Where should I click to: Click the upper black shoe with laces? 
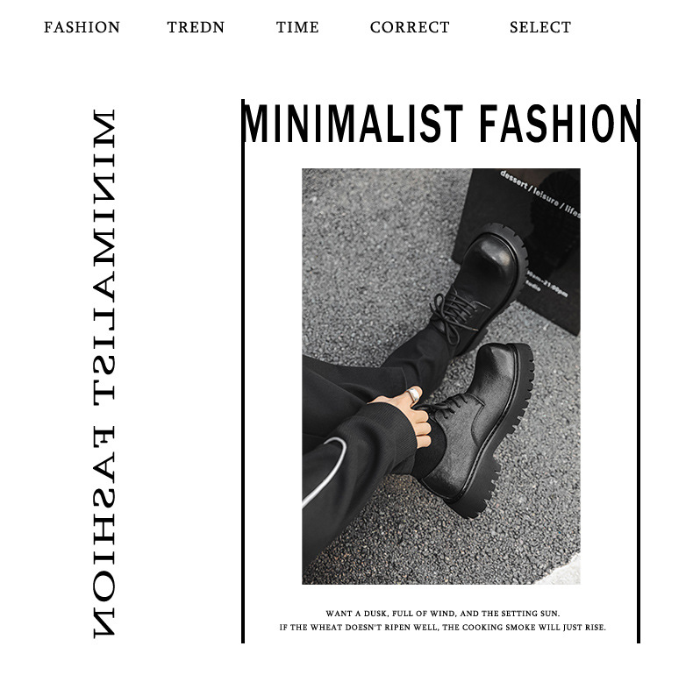pos(480,288)
